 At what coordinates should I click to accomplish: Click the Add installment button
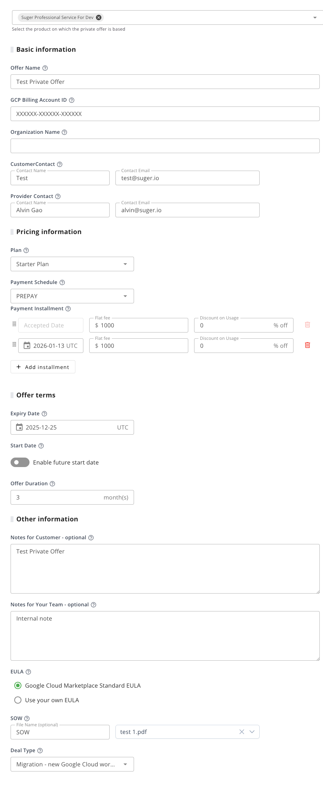pos(43,367)
